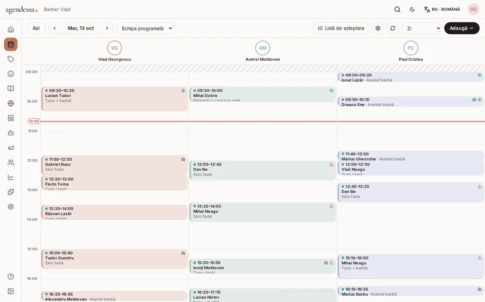This screenshot has height=302, width=485.
Task: Open Dan Ilie 12:45–13:25 appointment
Action: [x=411, y=192]
